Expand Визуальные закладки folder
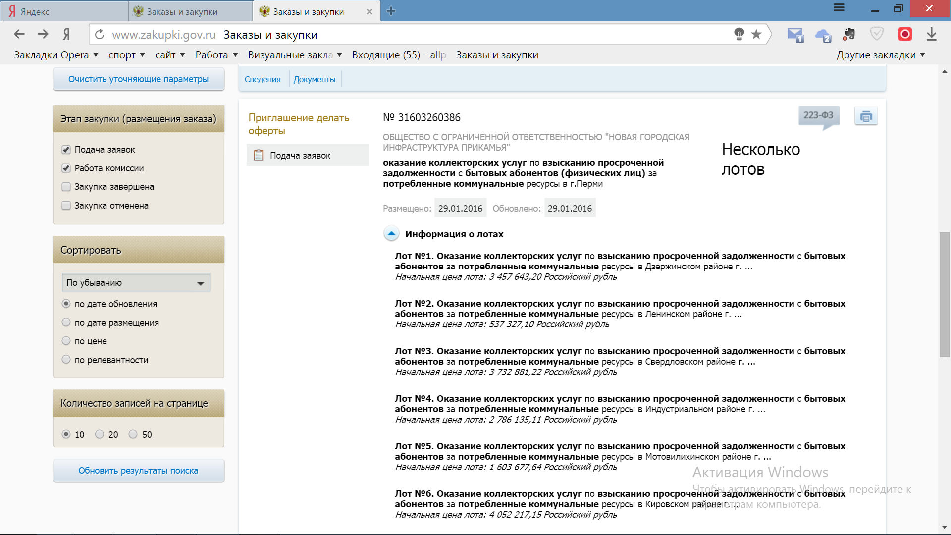 295,55
